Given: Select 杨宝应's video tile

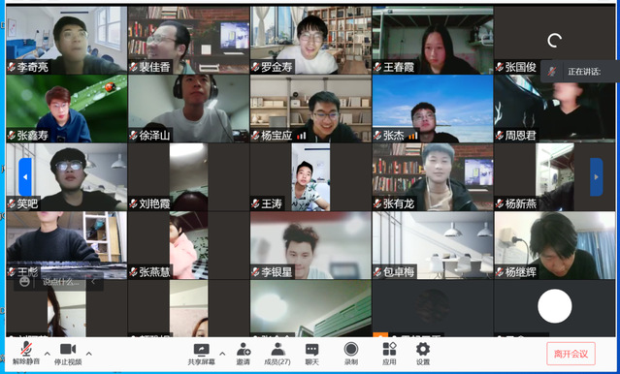Looking at the screenshot, I should [310, 109].
